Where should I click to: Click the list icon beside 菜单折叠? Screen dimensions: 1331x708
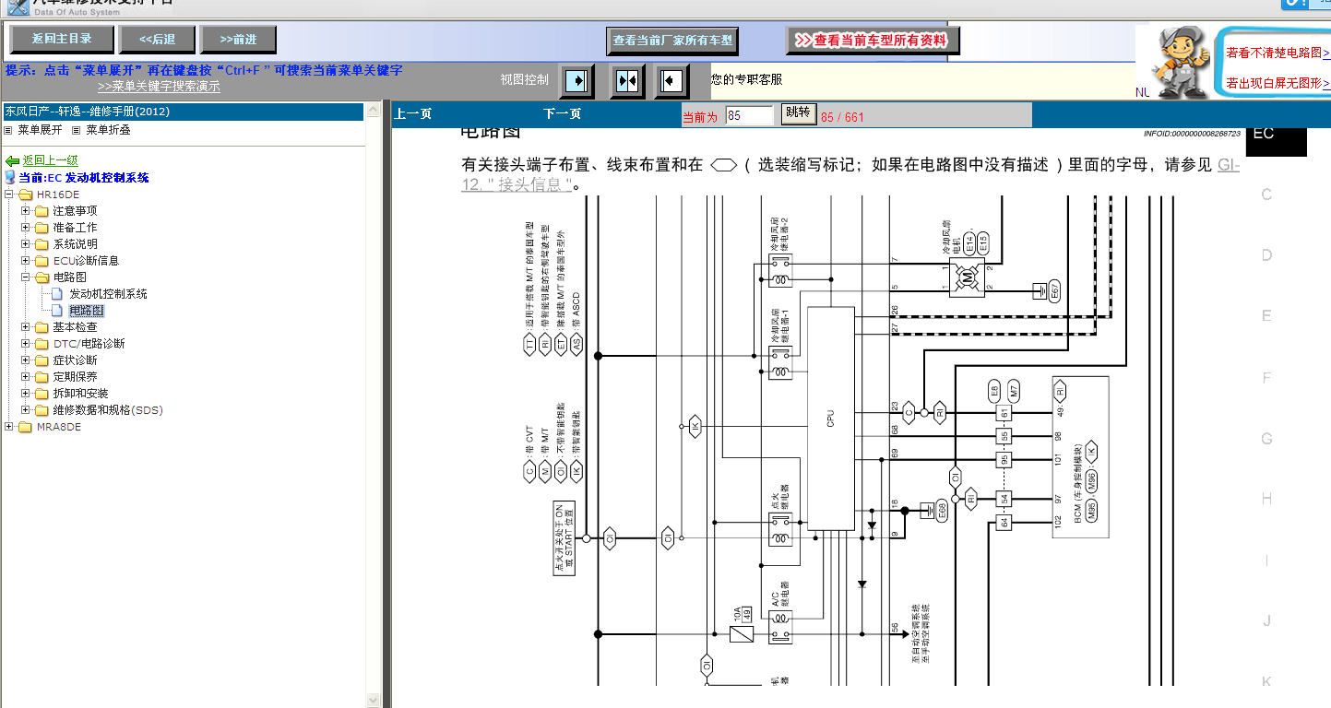(x=77, y=131)
